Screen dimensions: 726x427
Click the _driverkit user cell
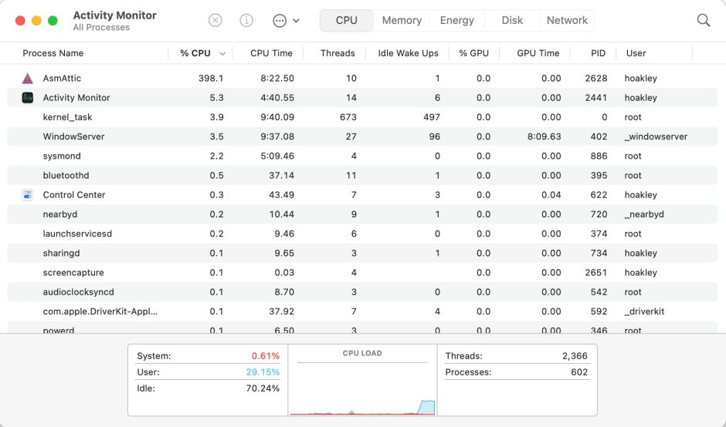644,311
